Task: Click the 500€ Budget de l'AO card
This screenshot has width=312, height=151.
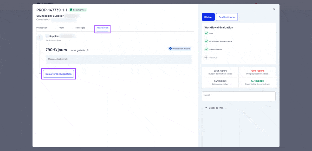Action: pyautogui.click(x=220, y=72)
